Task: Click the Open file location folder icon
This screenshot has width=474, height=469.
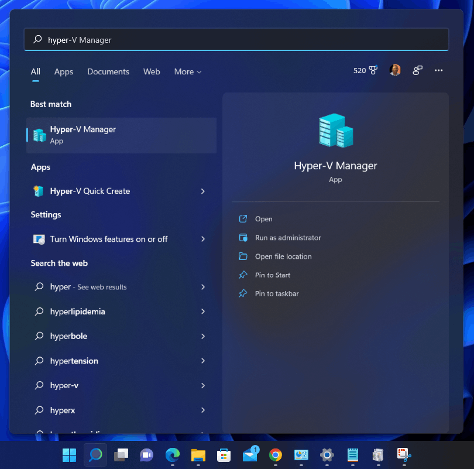Action: coord(243,256)
